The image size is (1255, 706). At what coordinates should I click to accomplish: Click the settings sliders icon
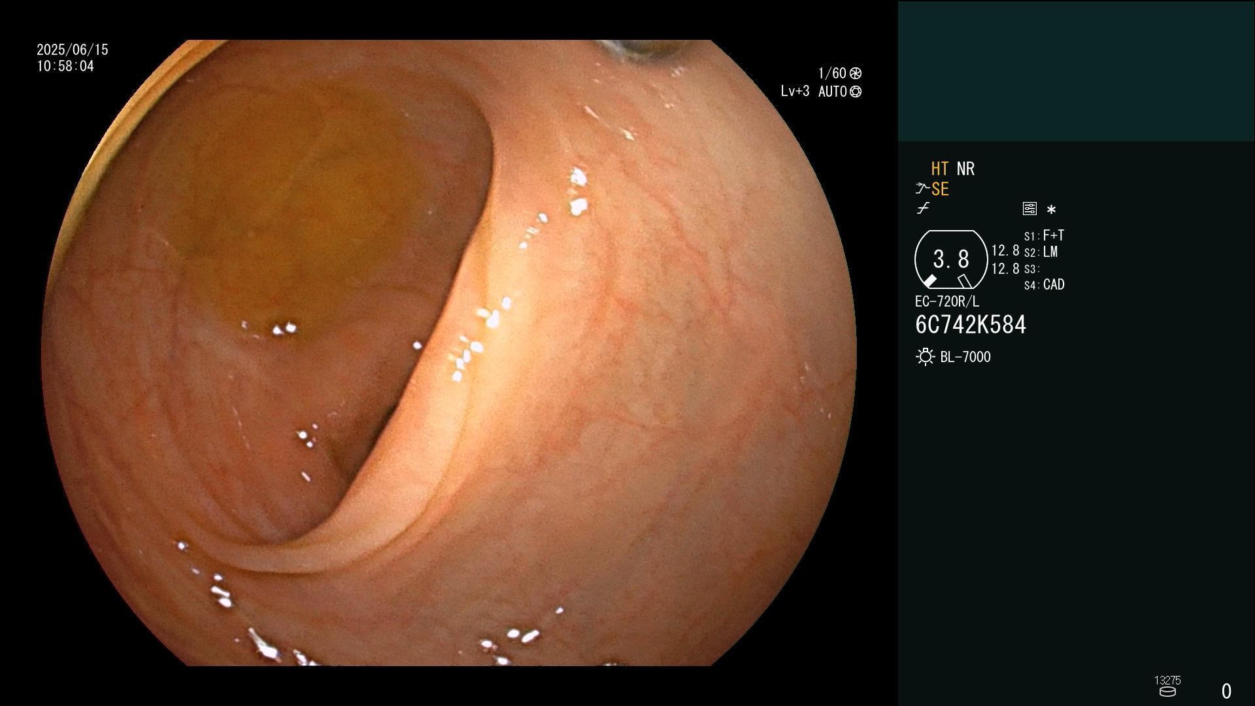pyautogui.click(x=1029, y=209)
